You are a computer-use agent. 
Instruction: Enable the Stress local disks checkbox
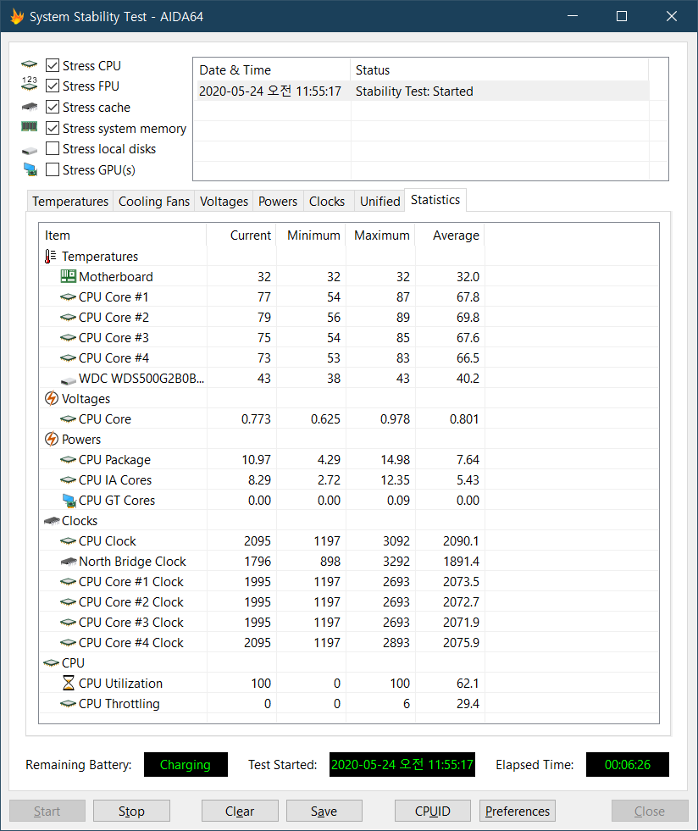click(52, 148)
